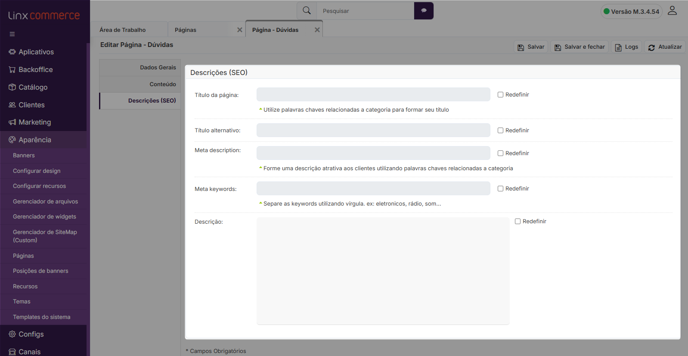Toggle the hamburger menu icon
This screenshot has height=356, width=688.
click(x=12, y=34)
